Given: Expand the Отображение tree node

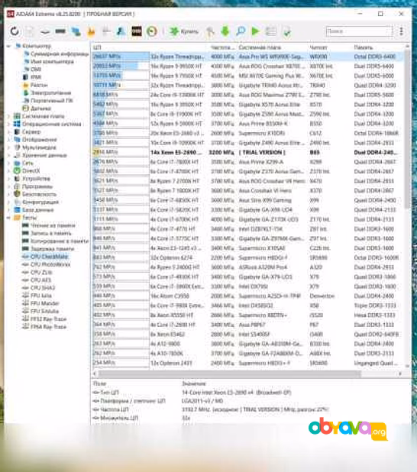Looking at the screenshot, I should coord(8,140).
